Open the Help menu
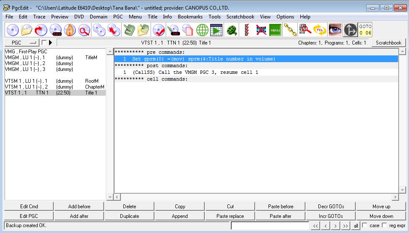Viewport: 409px width, 233px height. tap(305, 17)
